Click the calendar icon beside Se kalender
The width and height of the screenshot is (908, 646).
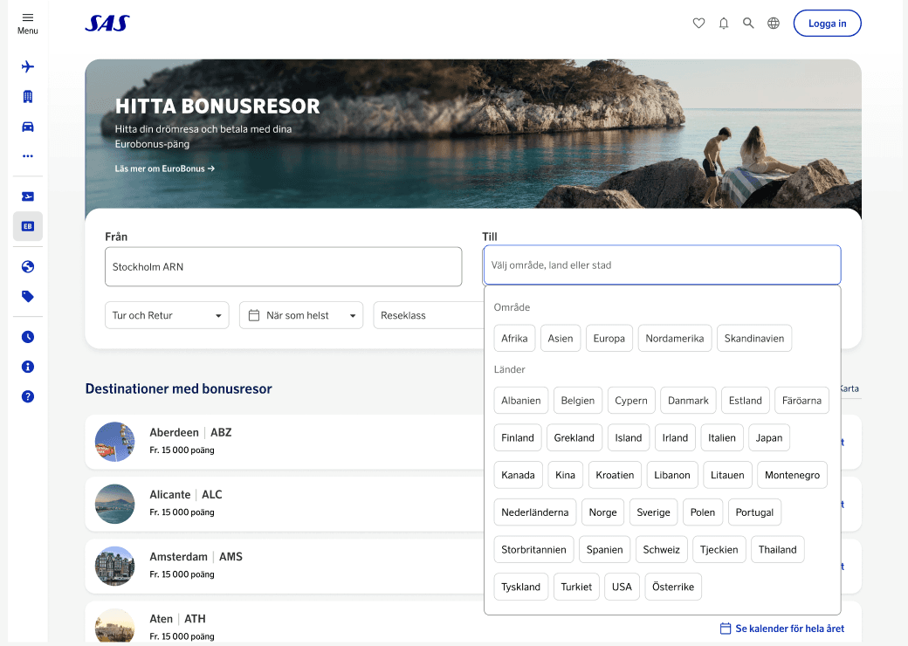tap(725, 629)
